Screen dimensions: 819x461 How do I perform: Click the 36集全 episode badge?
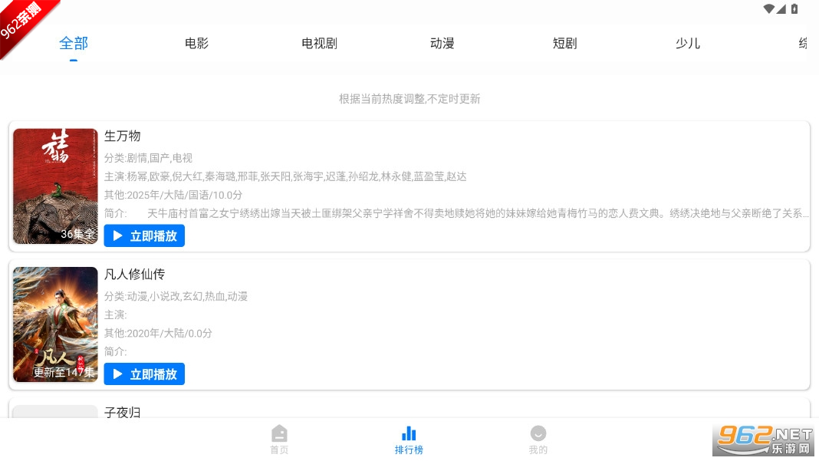tap(77, 234)
